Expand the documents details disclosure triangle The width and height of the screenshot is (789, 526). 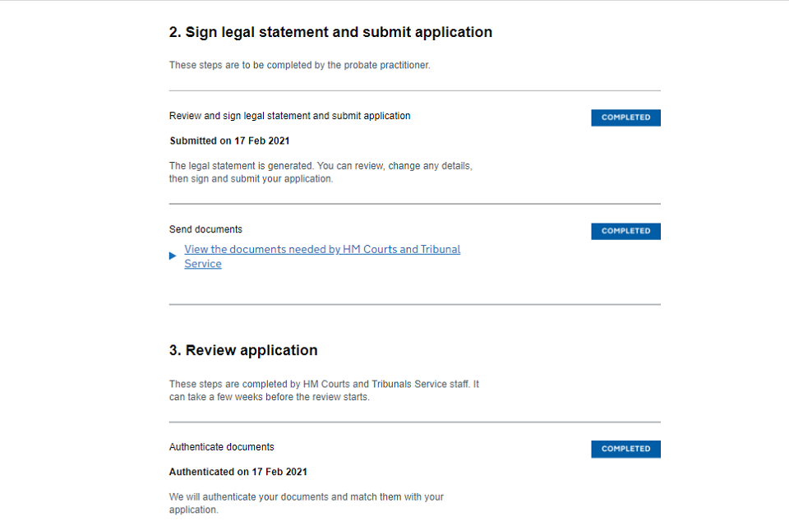click(173, 256)
